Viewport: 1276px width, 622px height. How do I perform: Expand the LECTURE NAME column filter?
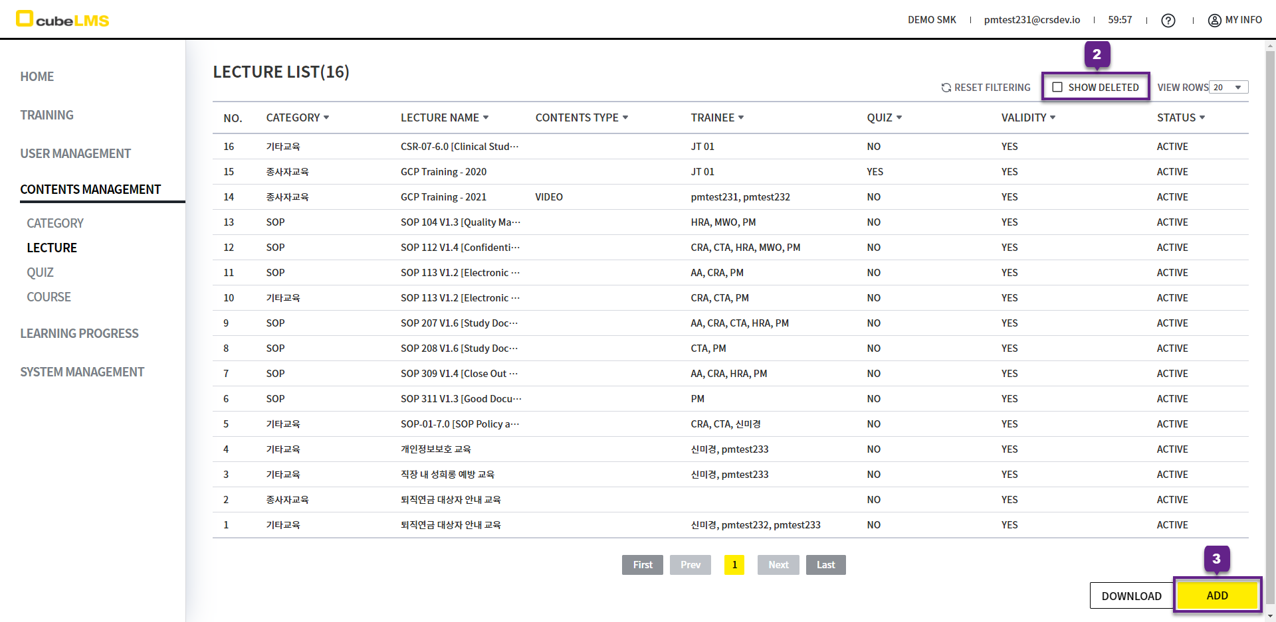(x=486, y=117)
